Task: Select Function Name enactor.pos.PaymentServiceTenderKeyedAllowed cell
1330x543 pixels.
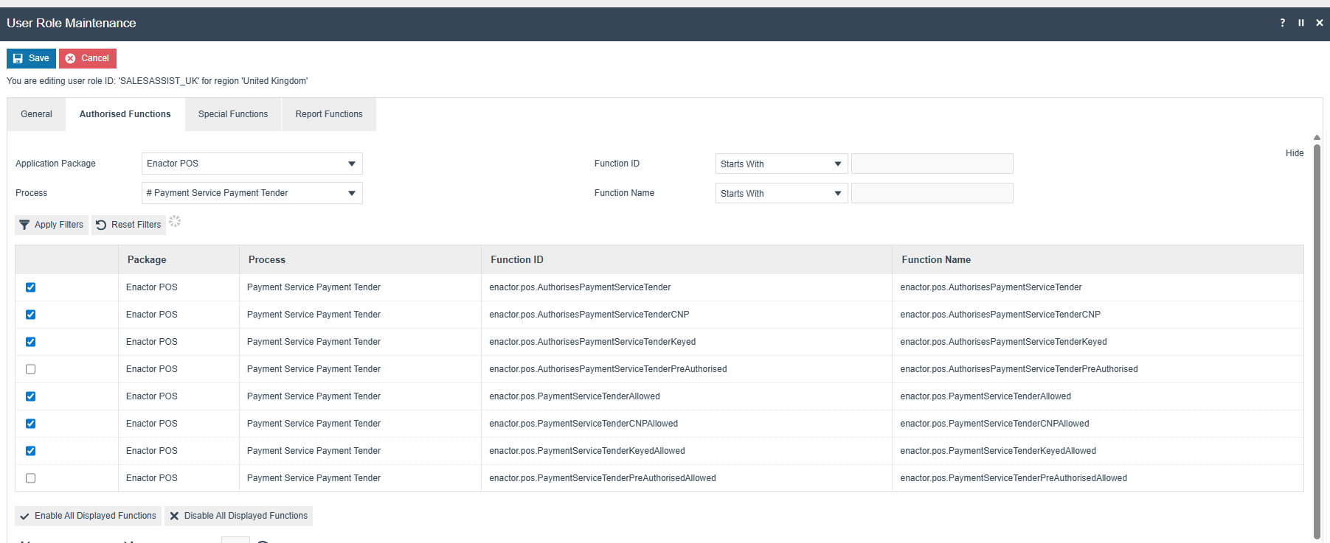Action: 1098,451
